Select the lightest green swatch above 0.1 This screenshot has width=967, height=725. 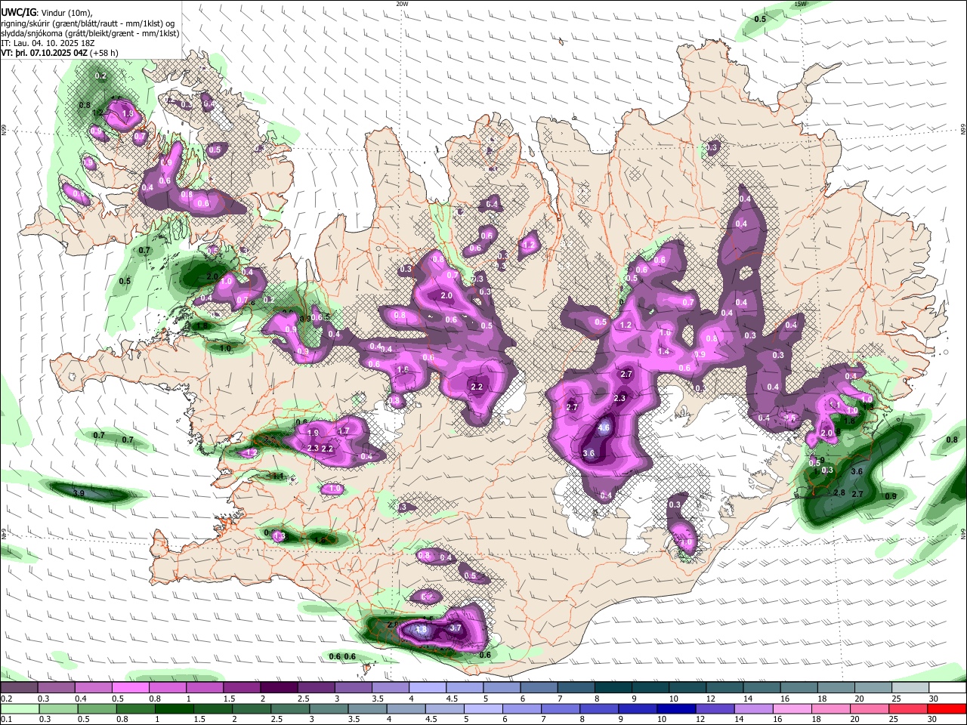pyautogui.click(x=19, y=708)
